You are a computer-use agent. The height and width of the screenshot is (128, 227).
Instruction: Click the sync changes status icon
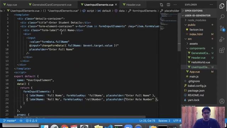click(x=21, y=121)
